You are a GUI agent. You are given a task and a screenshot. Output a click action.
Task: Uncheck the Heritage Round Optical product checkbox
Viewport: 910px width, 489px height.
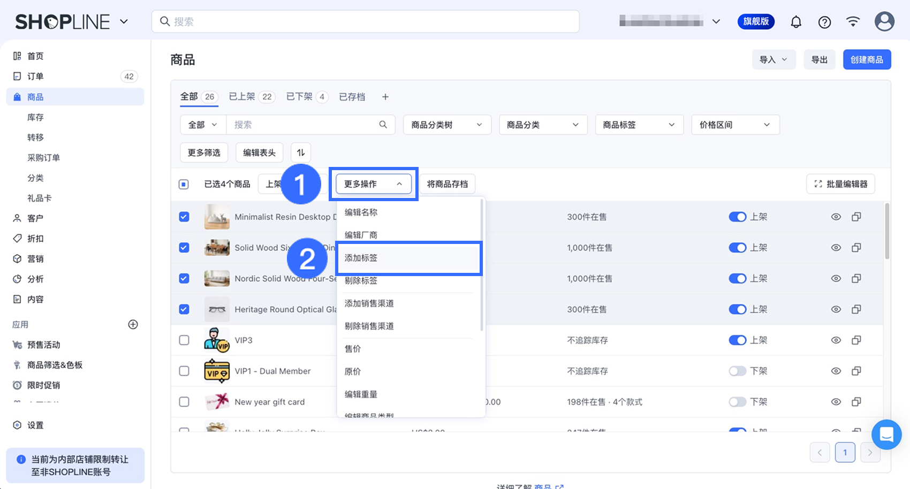pyautogui.click(x=184, y=309)
